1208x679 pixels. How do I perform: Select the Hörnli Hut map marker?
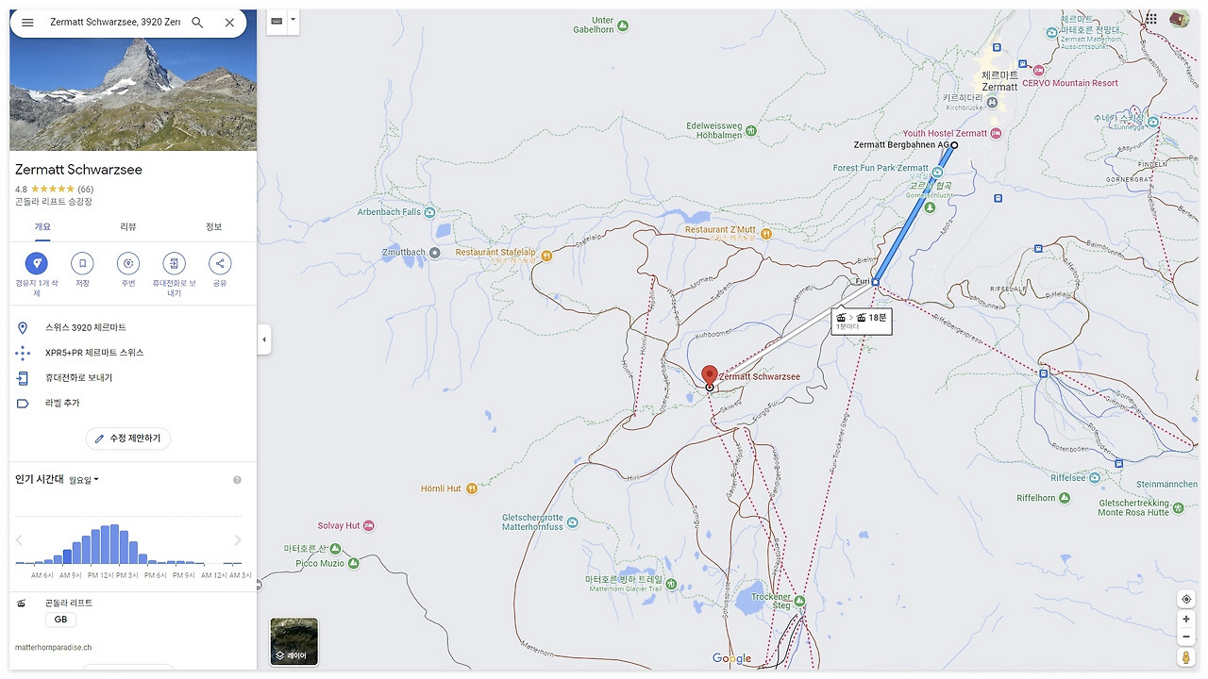pos(472,489)
